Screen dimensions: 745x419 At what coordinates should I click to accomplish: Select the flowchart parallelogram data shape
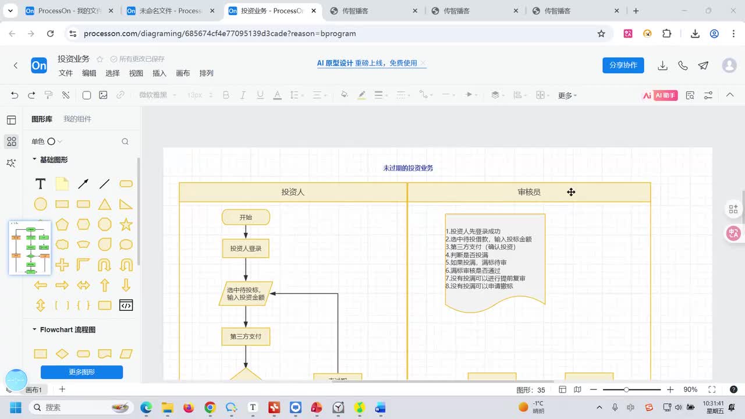coord(126,354)
